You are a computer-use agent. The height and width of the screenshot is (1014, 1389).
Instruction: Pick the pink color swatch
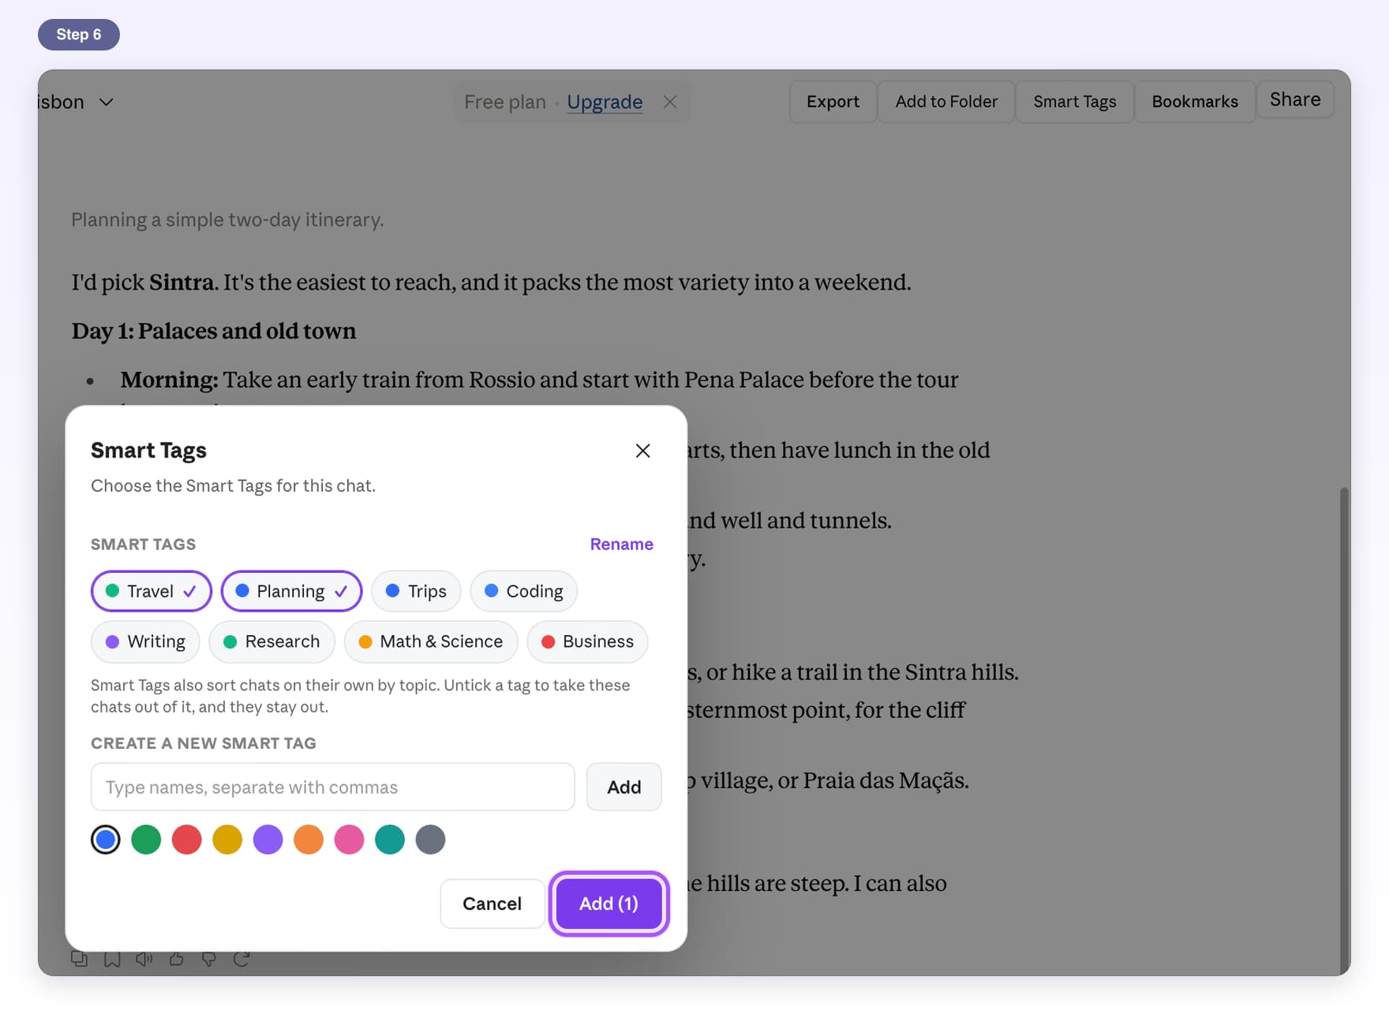350,840
